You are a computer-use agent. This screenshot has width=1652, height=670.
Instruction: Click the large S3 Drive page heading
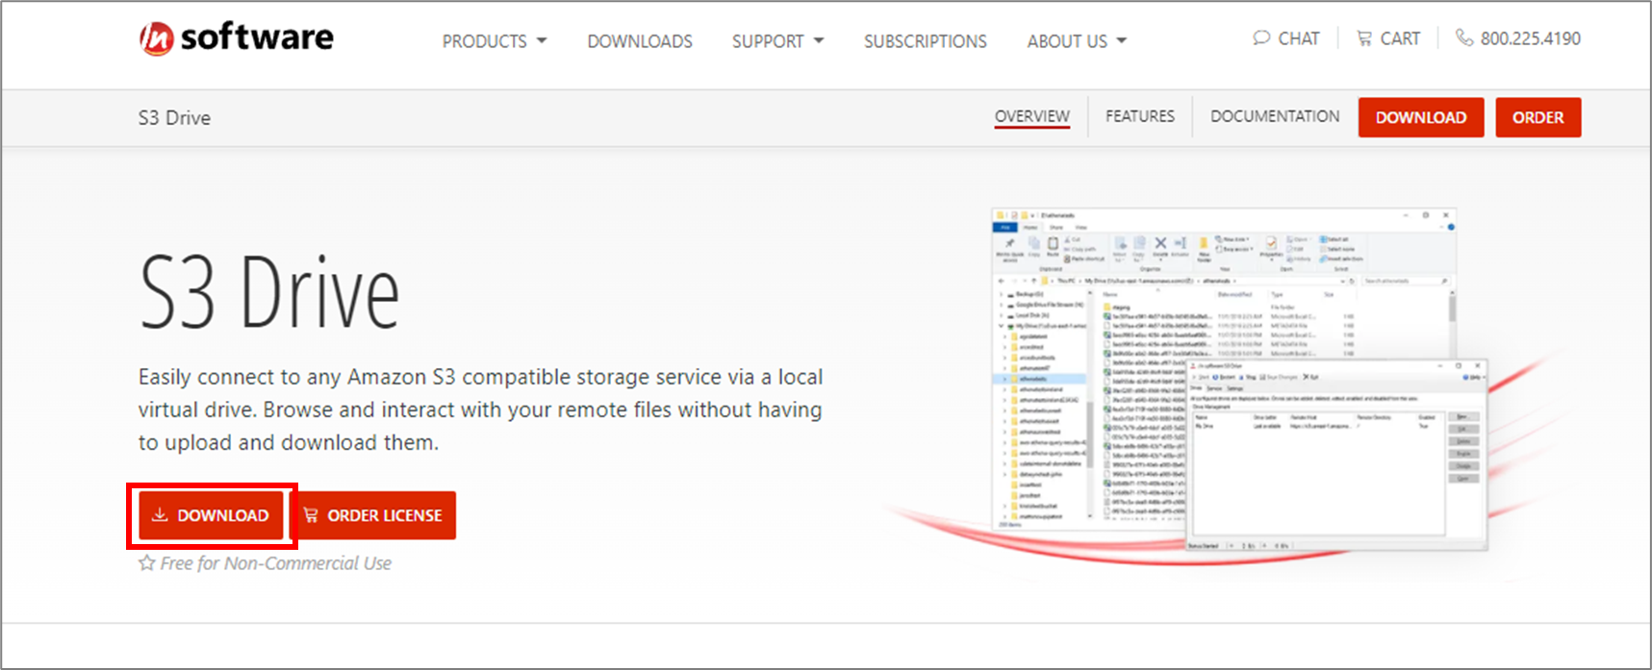[268, 292]
